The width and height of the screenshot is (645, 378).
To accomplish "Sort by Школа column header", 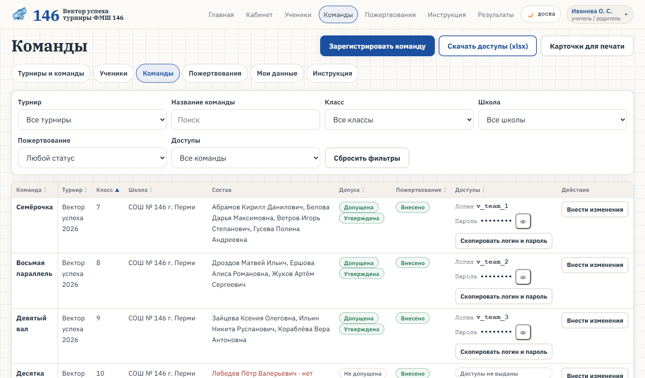I will pyautogui.click(x=141, y=190).
